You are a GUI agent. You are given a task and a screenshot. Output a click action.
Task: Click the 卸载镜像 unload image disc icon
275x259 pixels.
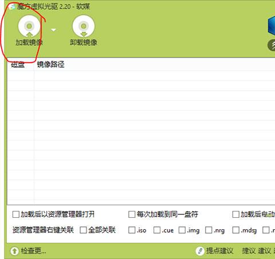point(84,26)
